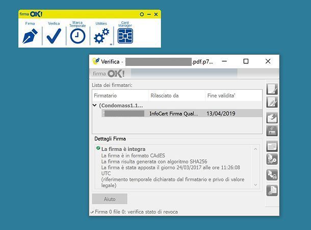Click the green check signature status icon
Image resolution: width=311 pixels, height=230 pixels.
click(98, 148)
